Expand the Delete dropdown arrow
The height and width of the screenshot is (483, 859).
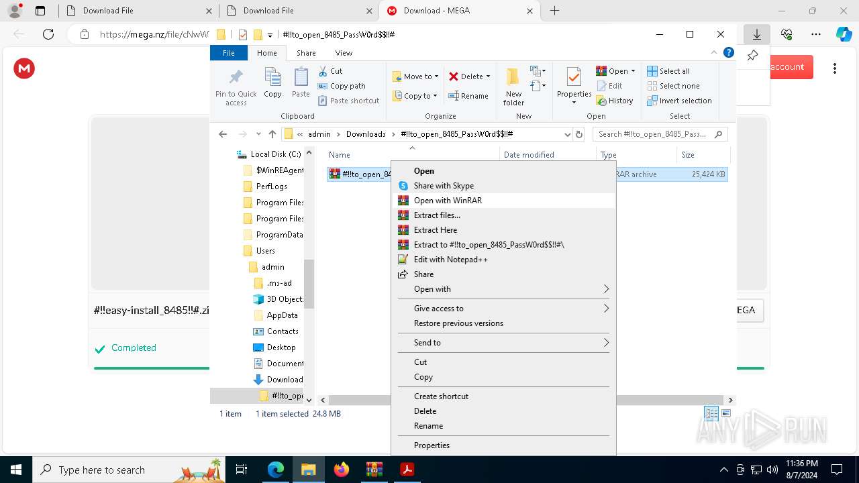tap(488, 76)
